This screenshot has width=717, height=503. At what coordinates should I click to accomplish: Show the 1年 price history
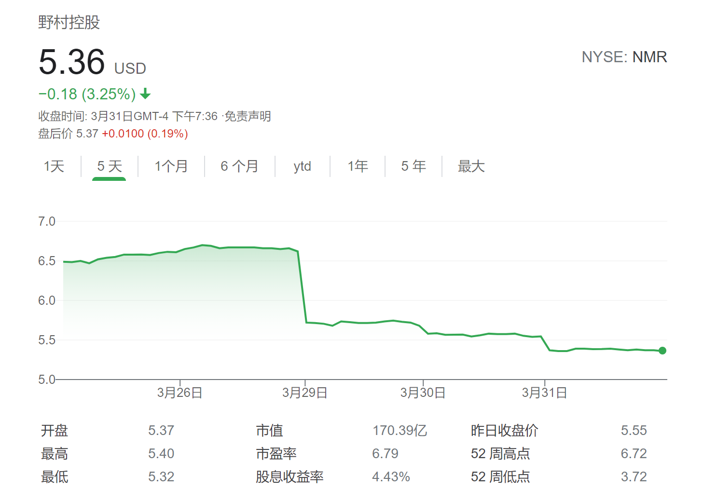358,166
